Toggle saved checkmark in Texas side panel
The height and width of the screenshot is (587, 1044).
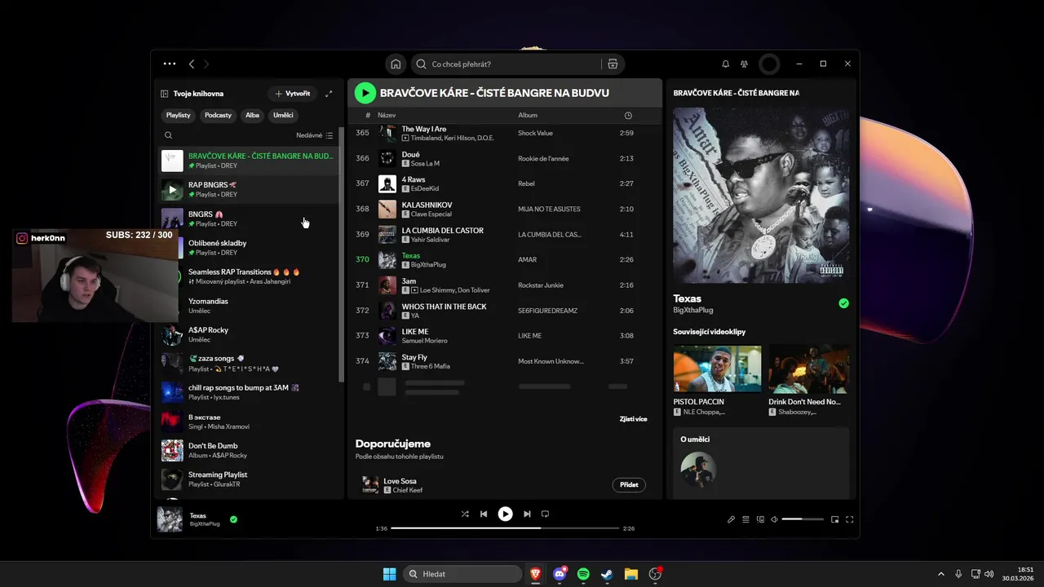843,303
